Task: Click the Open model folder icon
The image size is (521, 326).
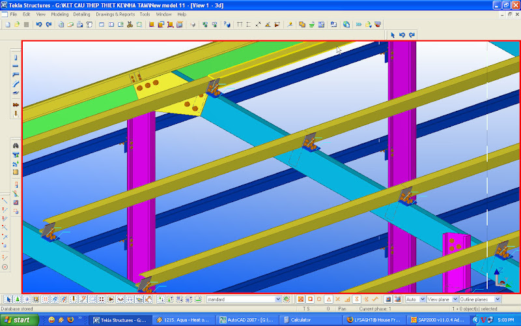Action: click(16, 25)
